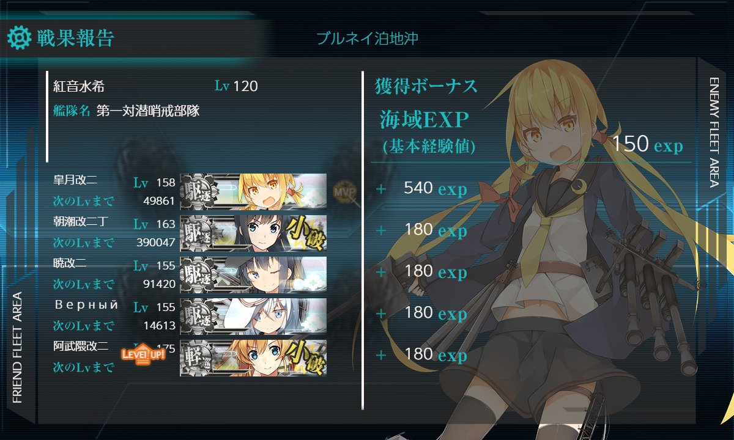This screenshot has width=734, height=440.
Task: Open the ENEMY FLEET AREA side tab
Action: point(714,132)
